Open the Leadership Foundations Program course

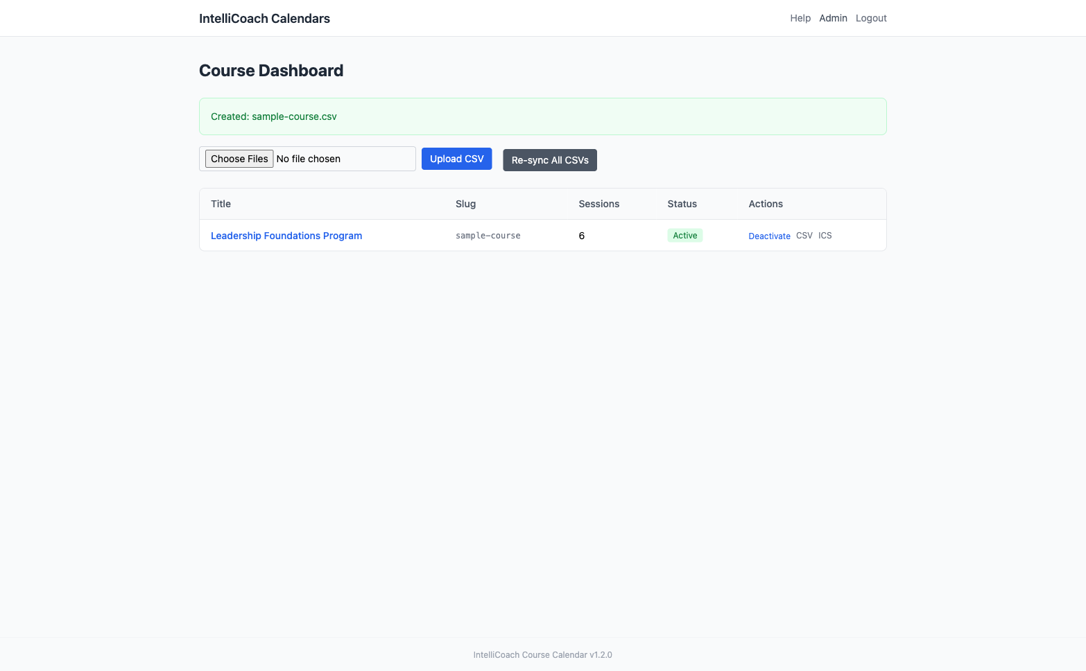tap(286, 236)
